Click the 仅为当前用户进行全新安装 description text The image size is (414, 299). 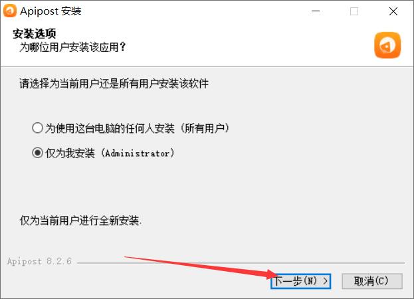(x=80, y=221)
